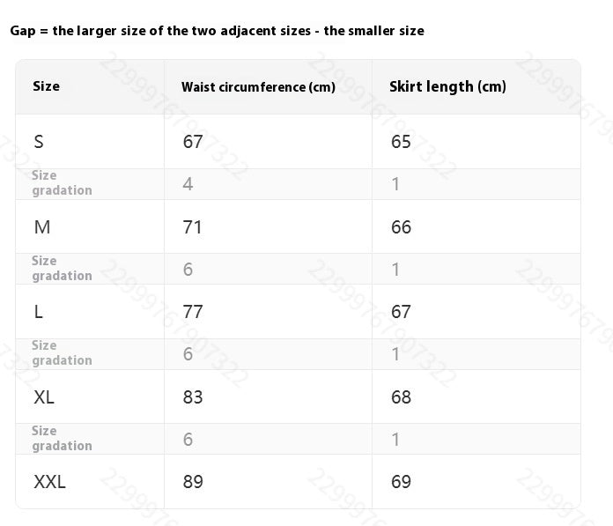Click the Gap formula description text
The width and height of the screenshot is (613, 526).
coord(217,31)
